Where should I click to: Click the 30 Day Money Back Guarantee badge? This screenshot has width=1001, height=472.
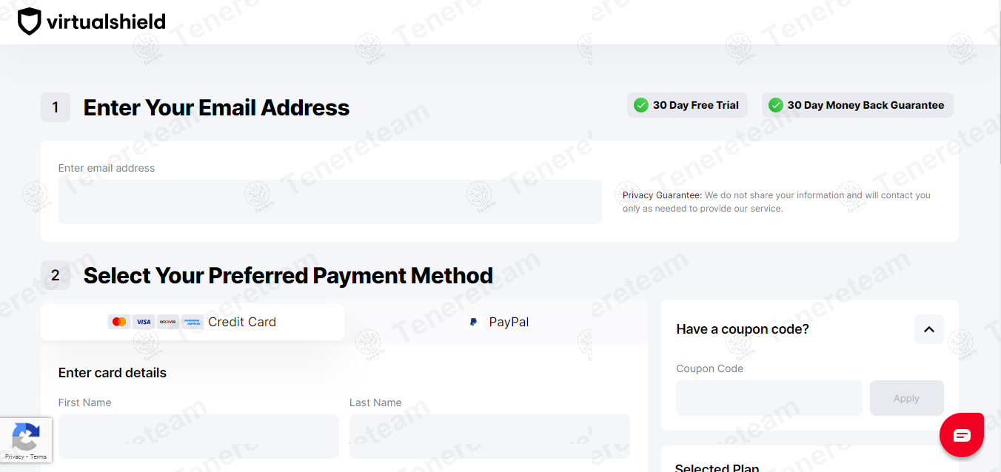[x=857, y=105]
